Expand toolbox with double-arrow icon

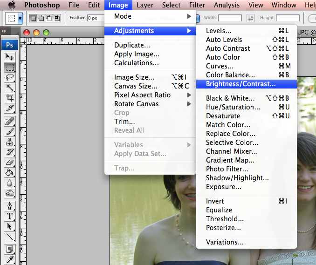(4, 31)
